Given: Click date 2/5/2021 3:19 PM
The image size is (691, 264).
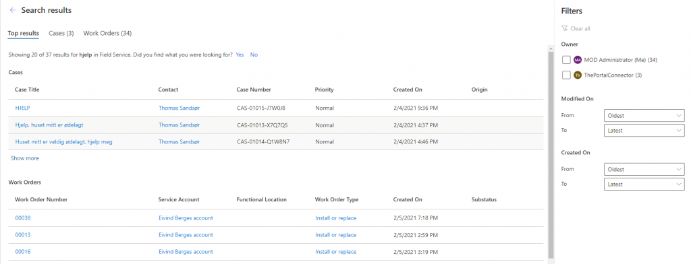Looking at the screenshot, I should point(416,252).
